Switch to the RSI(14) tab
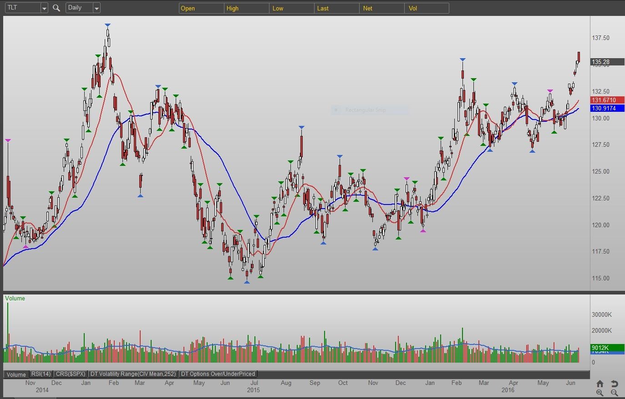The width and height of the screenshot is (625, 399). click(x=41, y=374)
